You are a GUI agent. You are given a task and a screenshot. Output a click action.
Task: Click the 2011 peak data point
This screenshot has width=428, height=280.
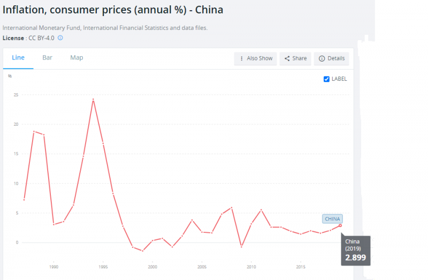click(x=261, y=209)
